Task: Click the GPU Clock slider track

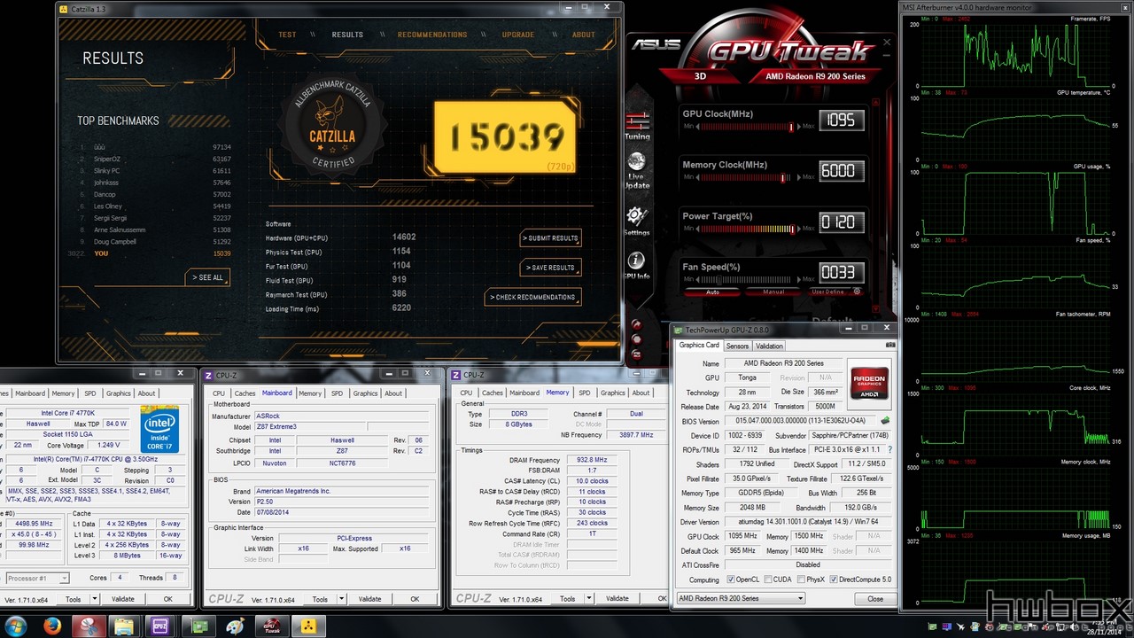Action: click(747, 127)
